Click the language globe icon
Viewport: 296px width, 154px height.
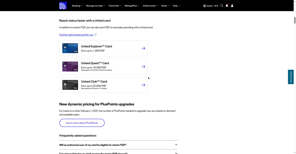pyautogui.click(x=204, y=6)
